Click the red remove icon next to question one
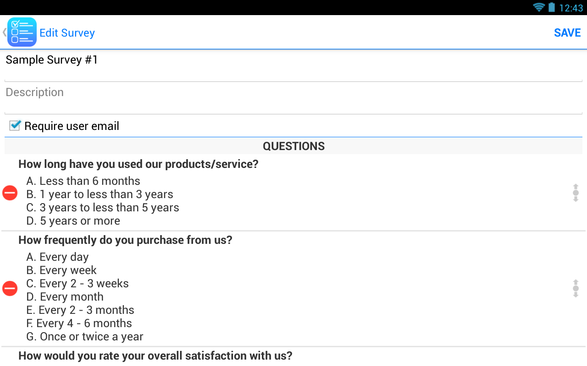Viewport: 587px width, 366px height. [x=10, y=193]
